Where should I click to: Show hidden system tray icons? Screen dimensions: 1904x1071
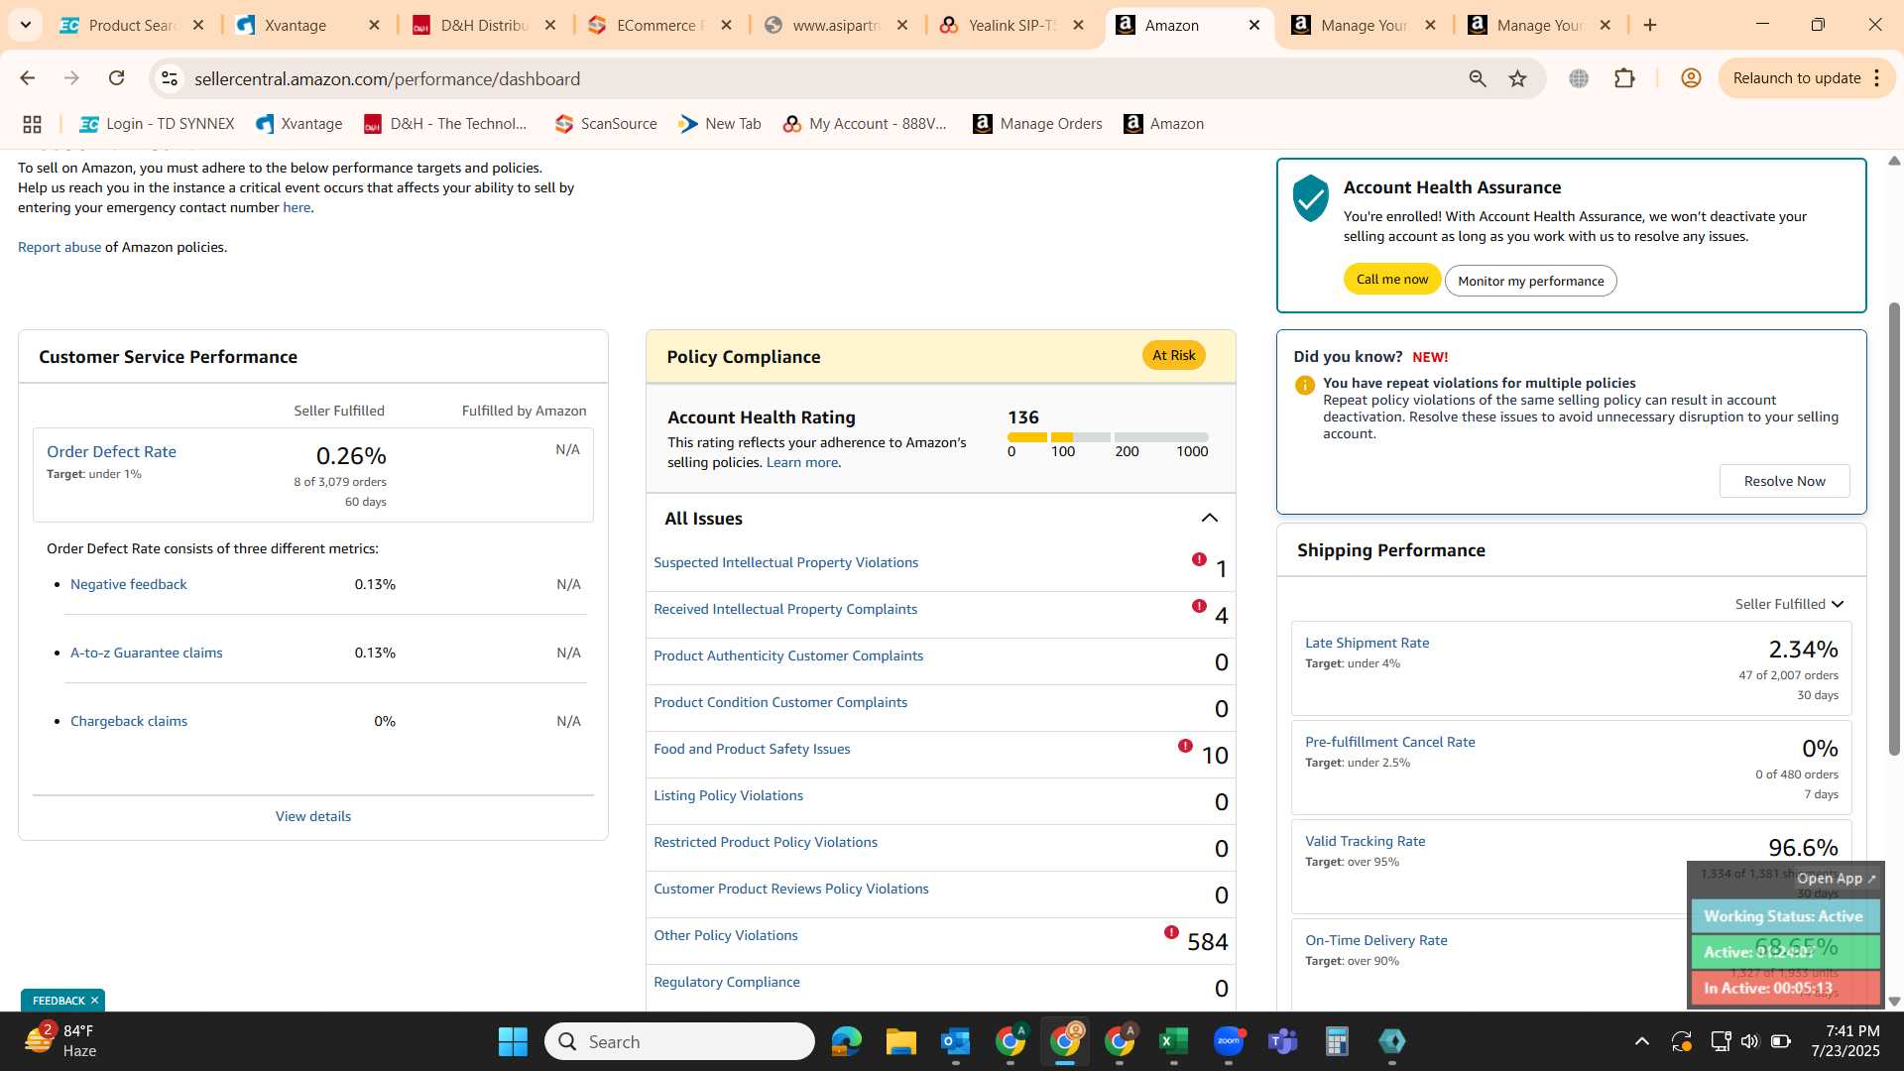click(1641, 1041)
